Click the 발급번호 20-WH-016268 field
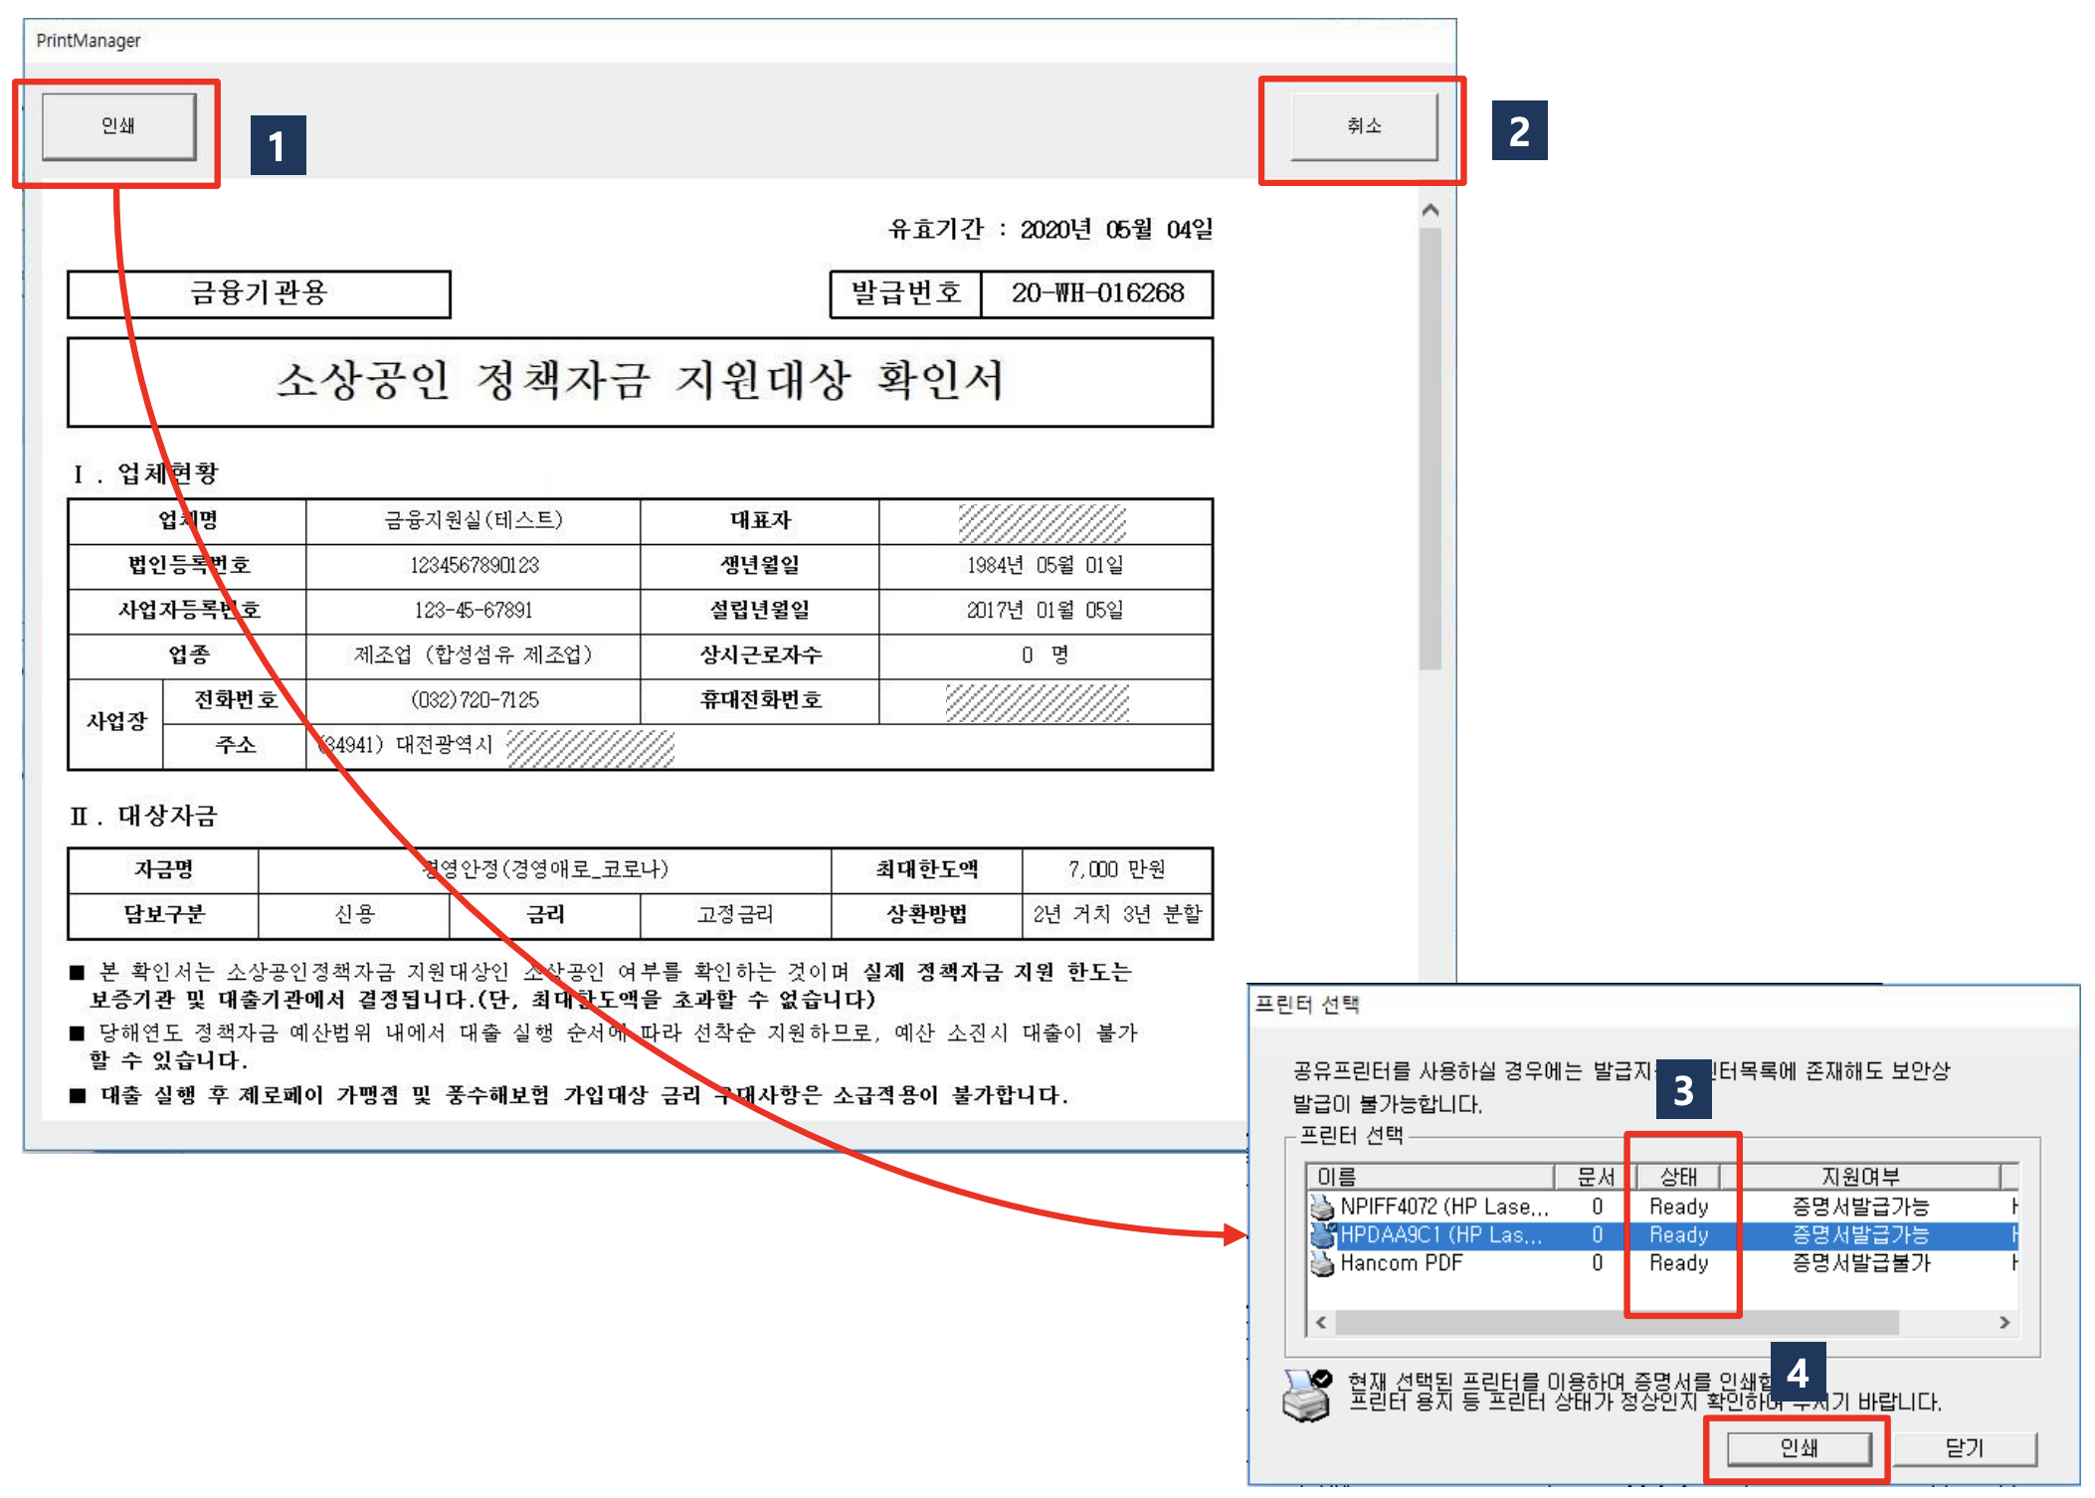This screenshot has height=1498, width=2095. coord(1096,293)
